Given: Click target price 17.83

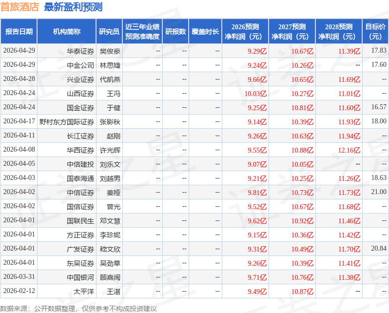Looking at the screenshot, I should coord(379,50).
